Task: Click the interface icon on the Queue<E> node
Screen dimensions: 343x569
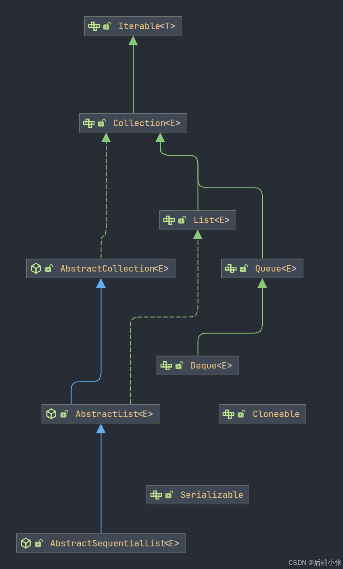Action: tap(231, 268)
